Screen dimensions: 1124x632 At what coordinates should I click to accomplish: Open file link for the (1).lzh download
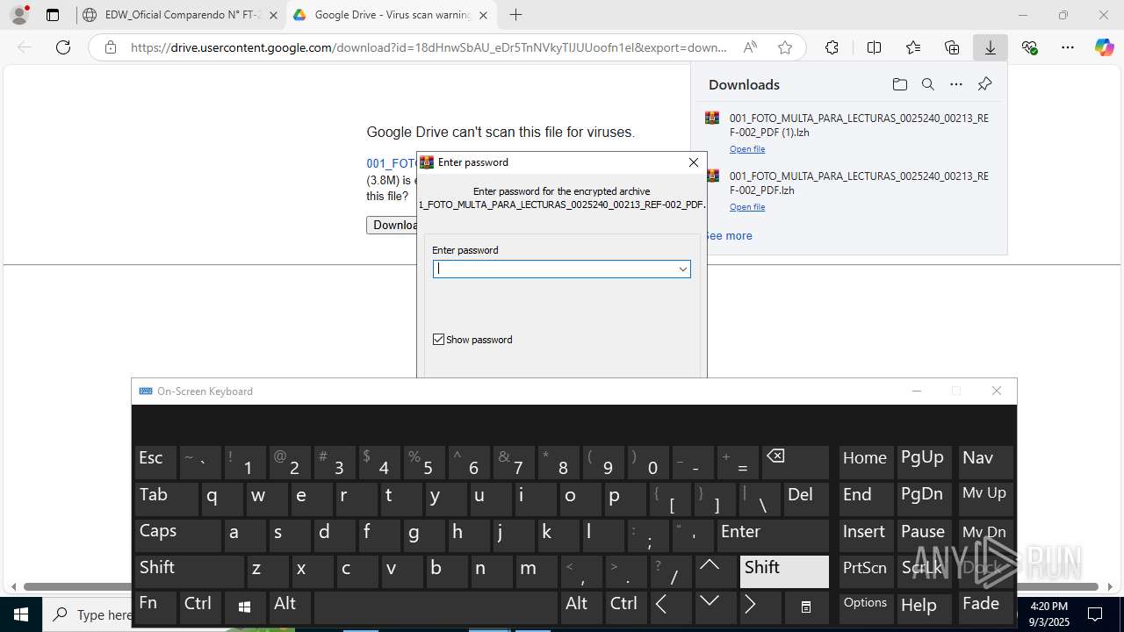coord(747,149)
